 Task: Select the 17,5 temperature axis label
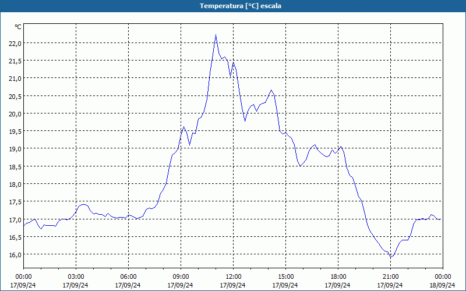(x=15, y=201)
